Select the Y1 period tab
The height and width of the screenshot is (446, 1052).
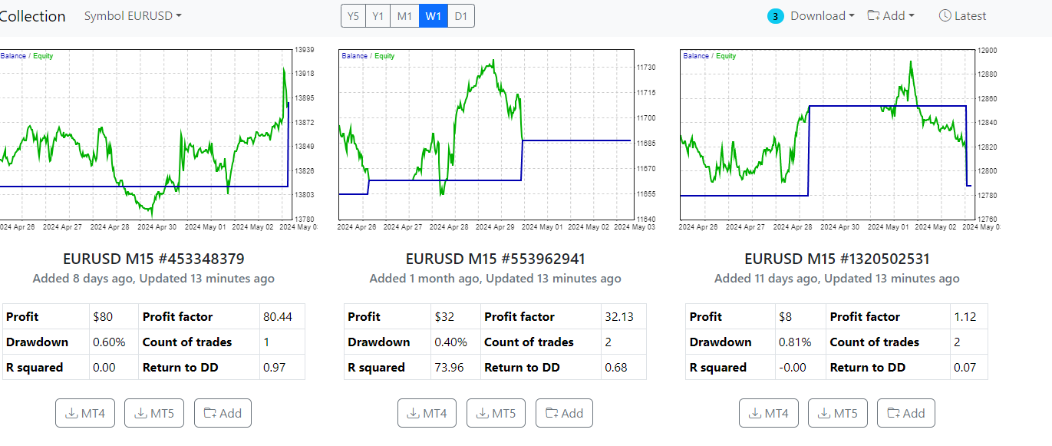click(x=378, y=16)
